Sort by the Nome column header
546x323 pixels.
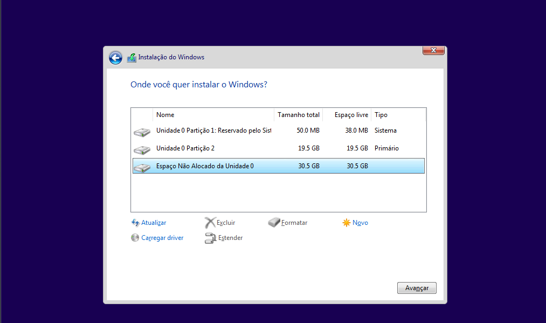click(213, 115)
